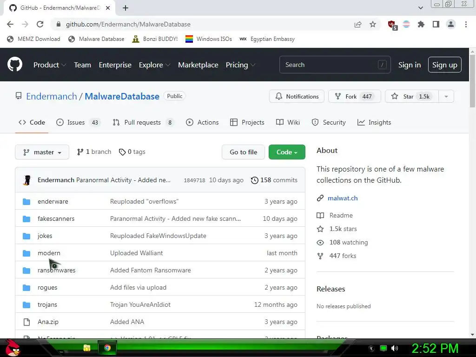Image resolution: width=476 pixels, height=357 pixels.
Task: Open the Actions tab
Action: pos(202,122)
